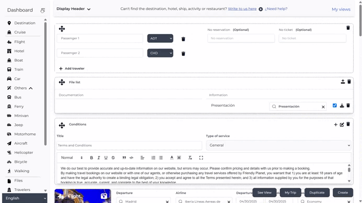Click the Terms and Conditions title field
The height and width of the screenshot is (203, 362).
point(129,145)
